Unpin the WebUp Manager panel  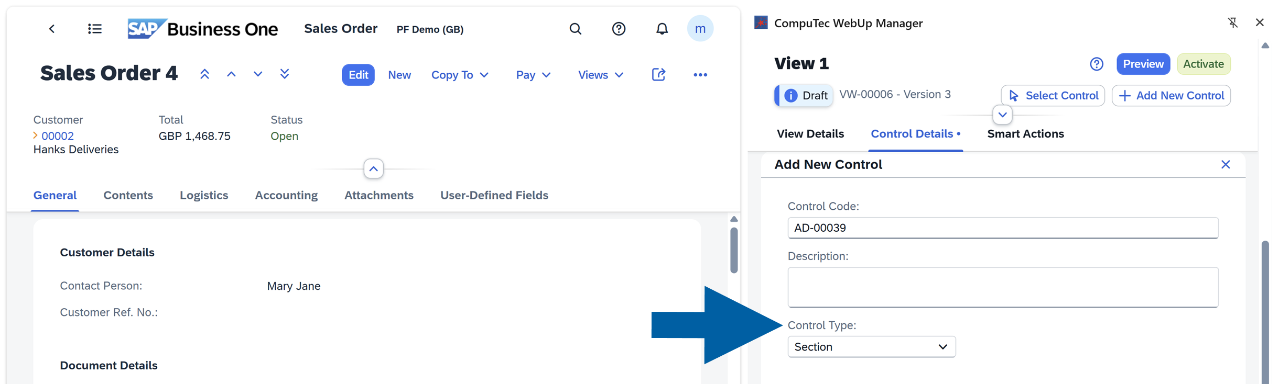tap(1233, 22)
